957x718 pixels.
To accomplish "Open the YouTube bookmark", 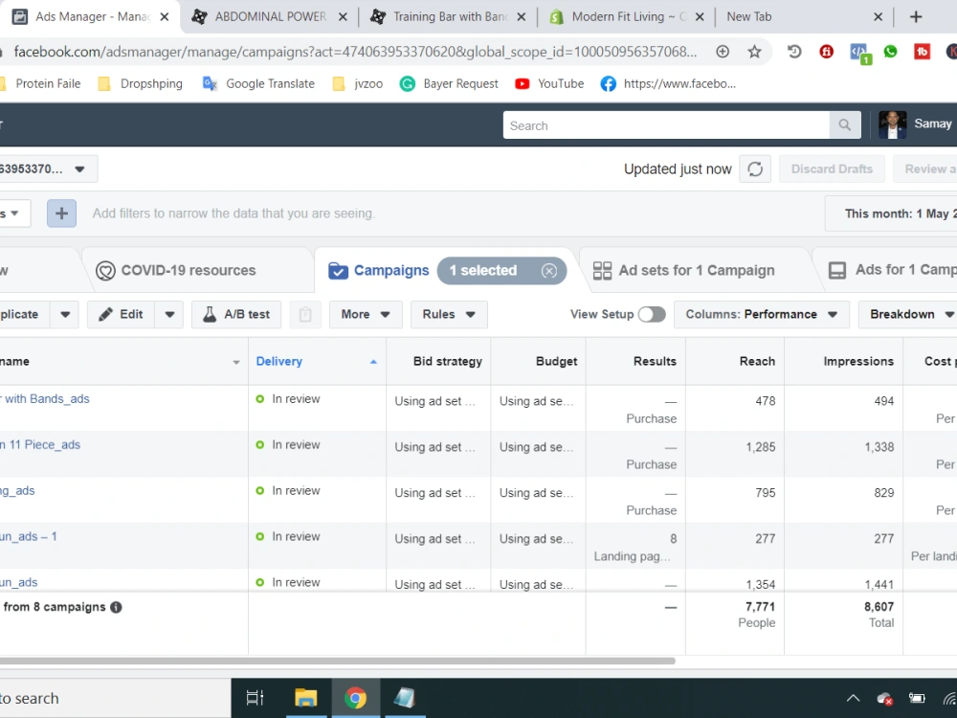I will pyautogui.click(x=549, y=83).
